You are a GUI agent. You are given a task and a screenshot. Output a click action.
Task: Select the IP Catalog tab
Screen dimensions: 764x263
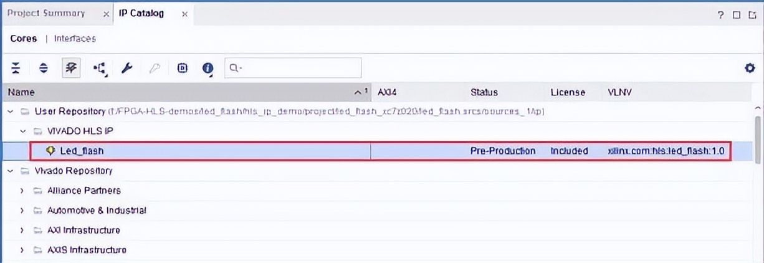pos(141,13)
